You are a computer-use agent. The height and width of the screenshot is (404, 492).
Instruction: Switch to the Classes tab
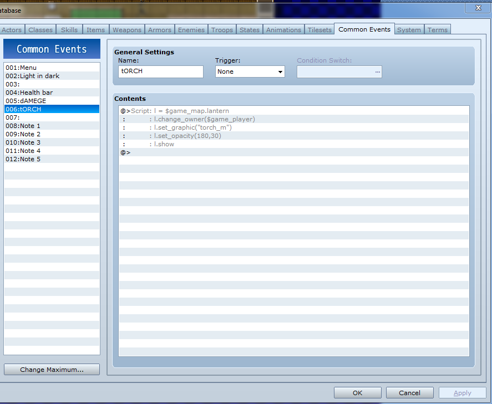40,30
